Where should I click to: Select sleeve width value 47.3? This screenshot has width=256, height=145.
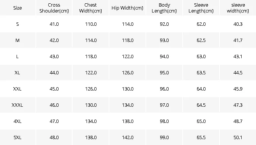[x=238, y=105]
